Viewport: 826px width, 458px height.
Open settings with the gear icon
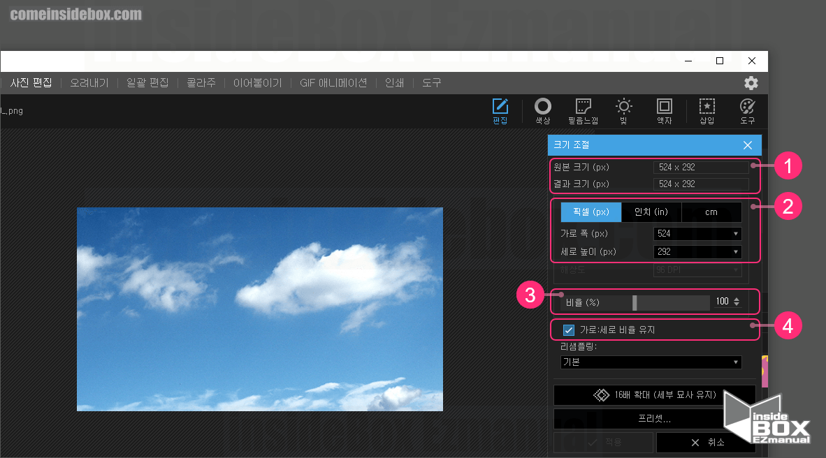751,83
